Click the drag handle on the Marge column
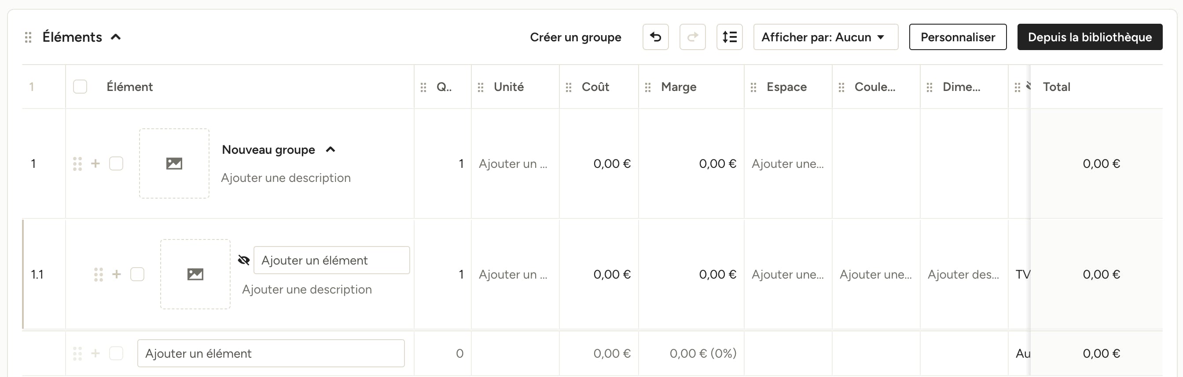Image resolution: width=1183 pixels, height=377 pixels. tap(647, 87)
